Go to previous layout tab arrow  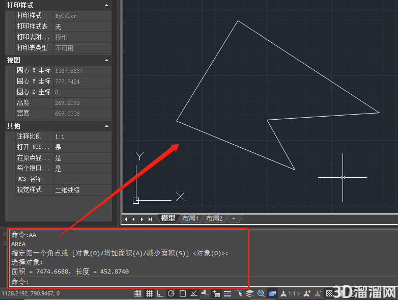pyautogui.click(x=133, y=219)
